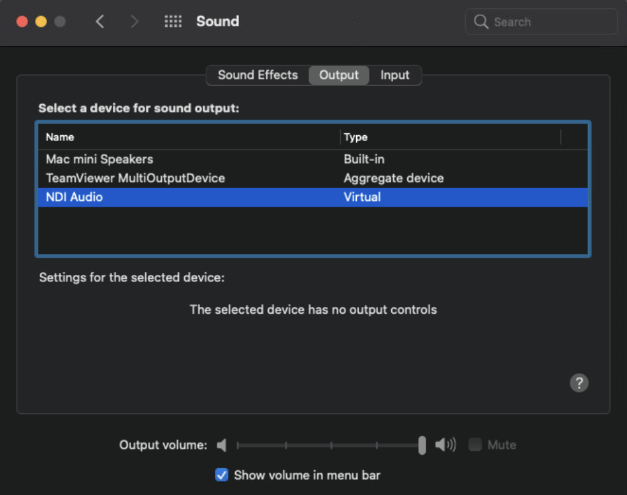Minimize the Sound window with yellow button

point(41,22)
